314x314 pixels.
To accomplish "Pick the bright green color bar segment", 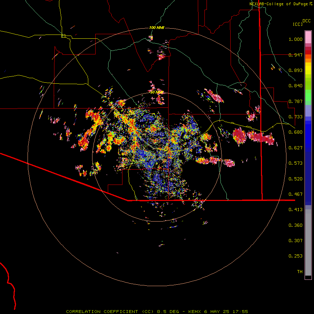I will pyautogui.click(x=308, y=95).
